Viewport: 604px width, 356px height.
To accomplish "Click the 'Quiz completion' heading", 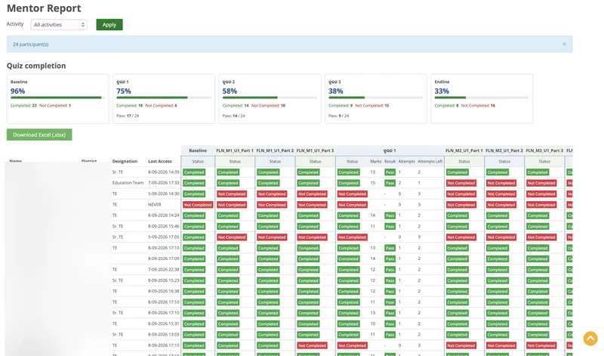I will tap(36, 66).
